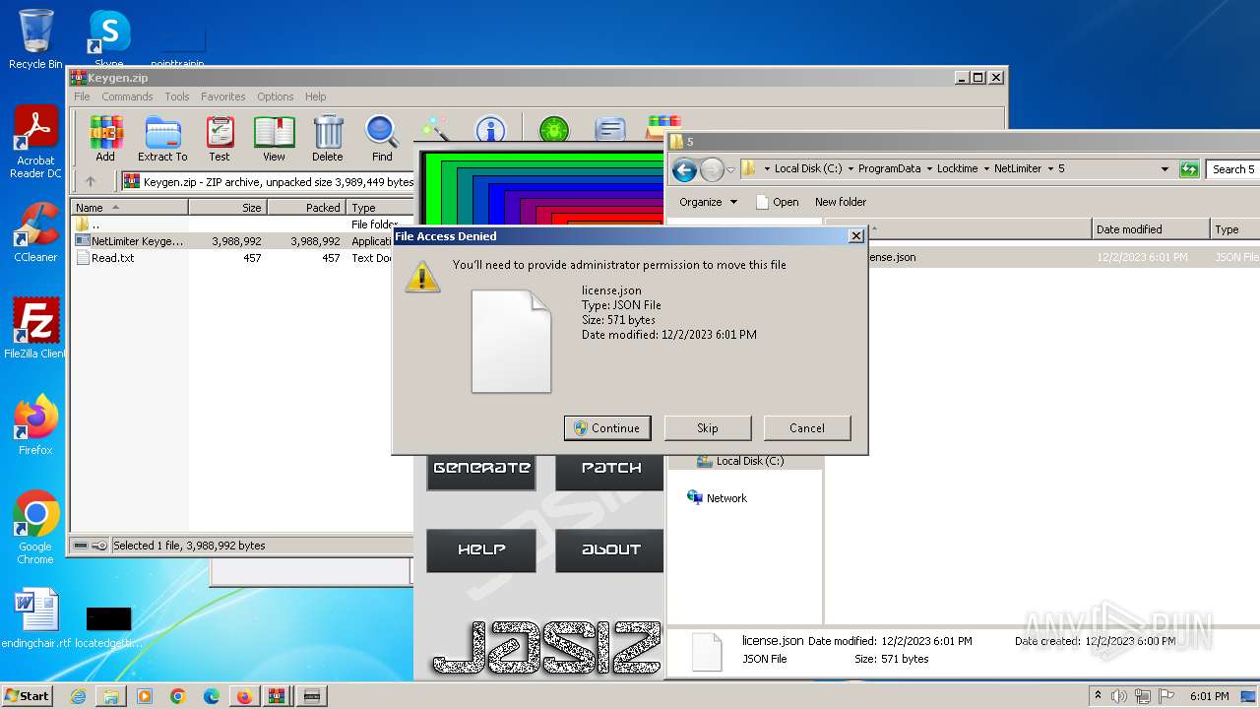Click Windows Media Player taskbar icon
This screenshot has height=709, width=1260.
145,696
